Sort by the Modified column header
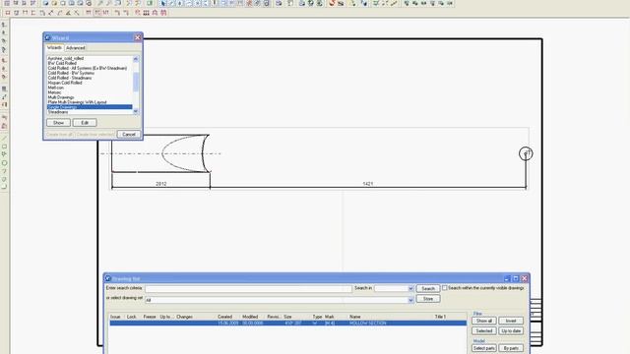 pos(250,317)
